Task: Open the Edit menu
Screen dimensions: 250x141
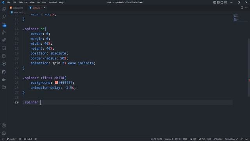Action: click(x=14, y=2)
